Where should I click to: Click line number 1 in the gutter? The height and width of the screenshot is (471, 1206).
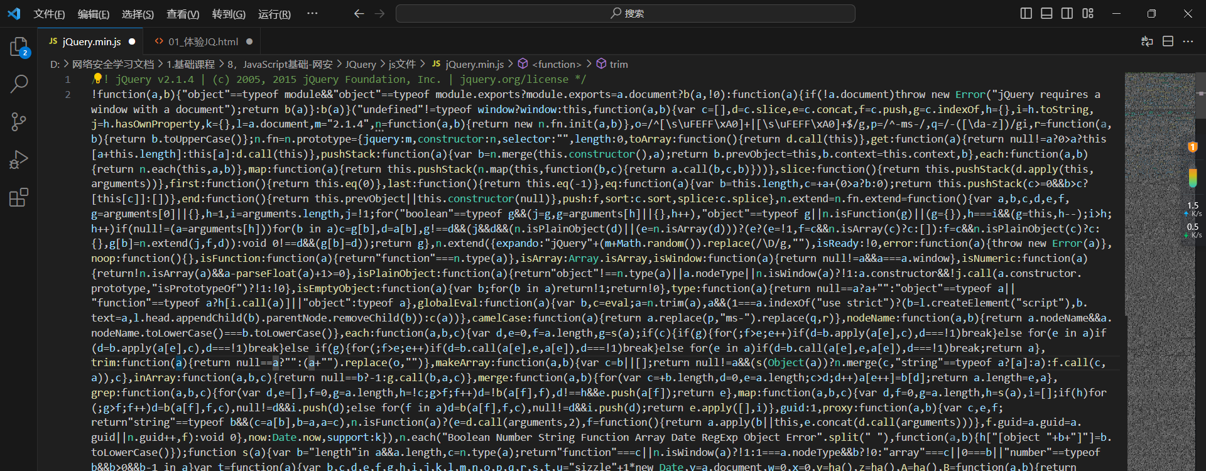(x=67, y=79)
